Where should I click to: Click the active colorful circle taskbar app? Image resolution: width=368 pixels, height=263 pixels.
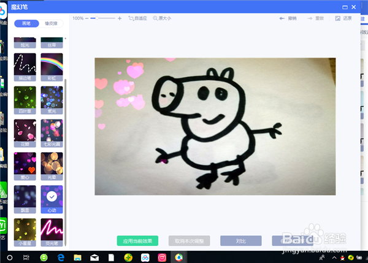tap(179, 257)
